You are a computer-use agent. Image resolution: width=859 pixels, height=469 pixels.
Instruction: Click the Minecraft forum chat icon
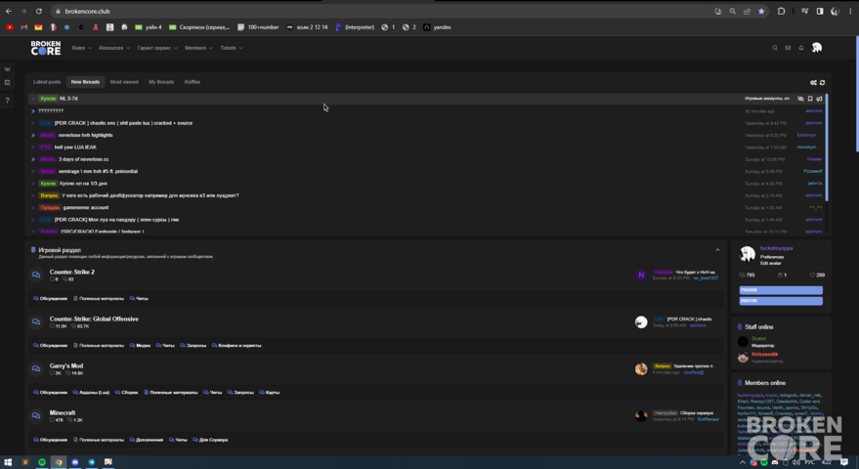click(36, 416)
